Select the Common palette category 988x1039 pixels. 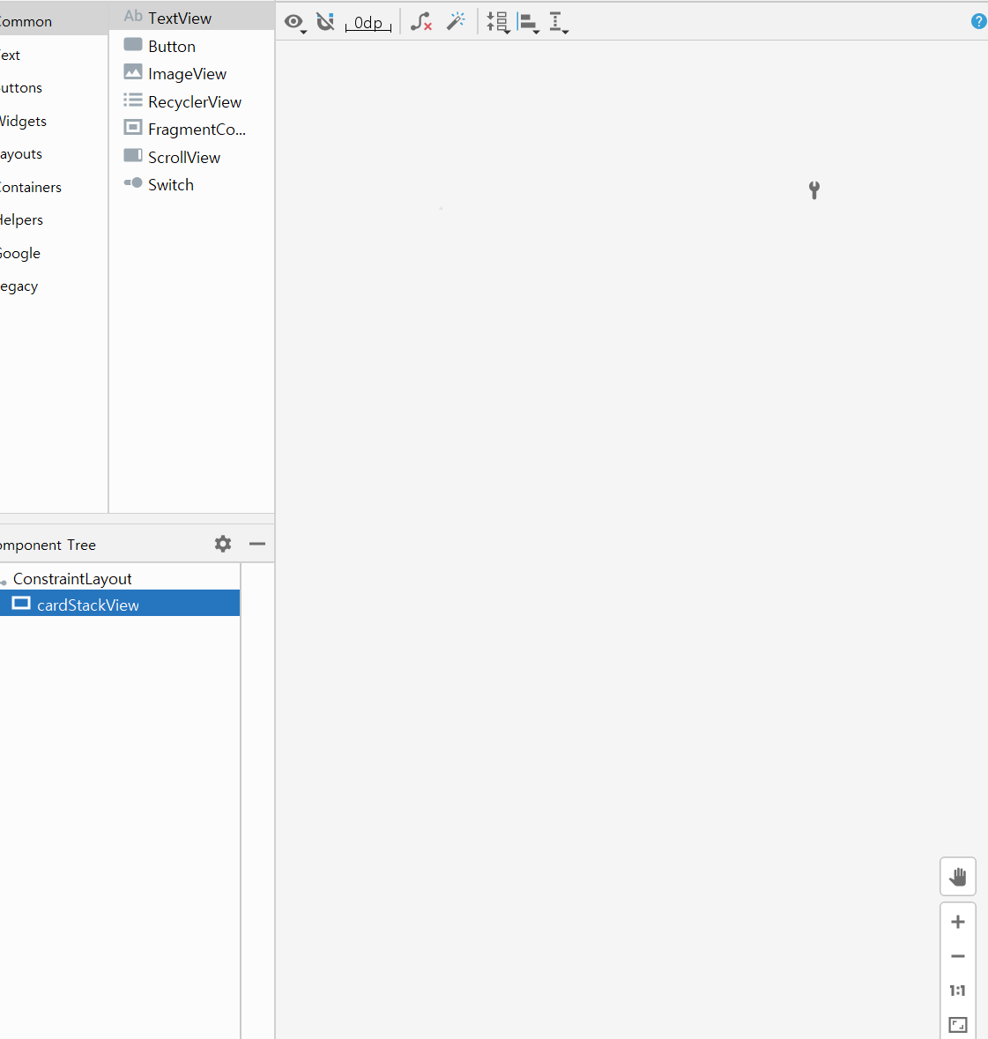coord(54,21)
